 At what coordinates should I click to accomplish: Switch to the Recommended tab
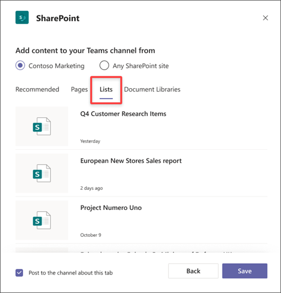(x=37, y=89)
